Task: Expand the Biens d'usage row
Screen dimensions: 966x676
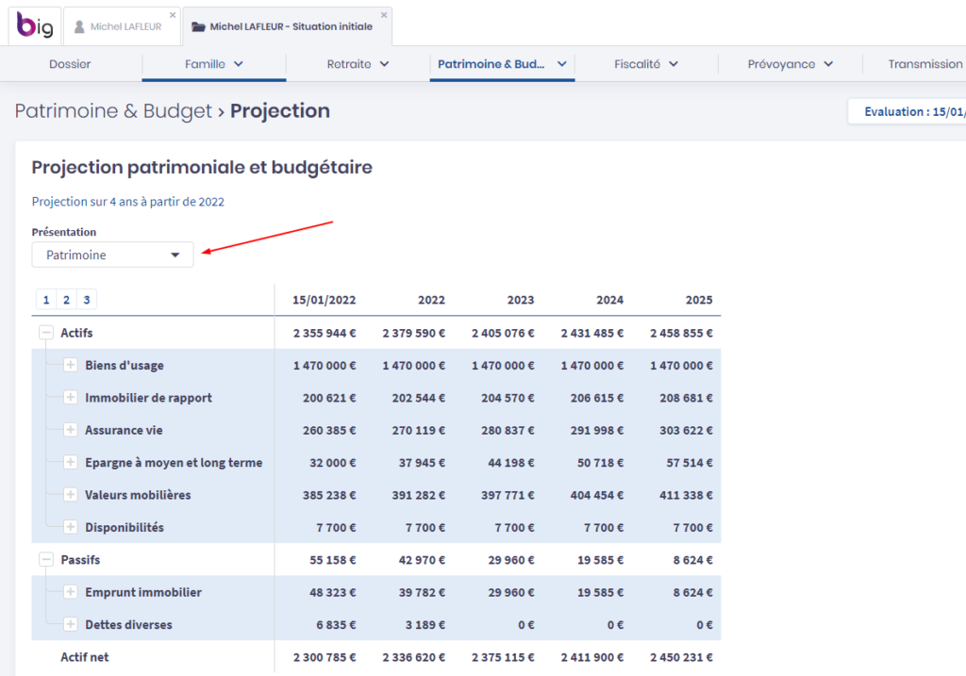Action: [x=70, y=365]
